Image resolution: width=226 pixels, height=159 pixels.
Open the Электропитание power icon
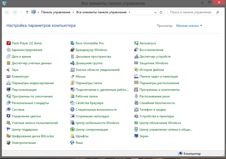(9, 143)
